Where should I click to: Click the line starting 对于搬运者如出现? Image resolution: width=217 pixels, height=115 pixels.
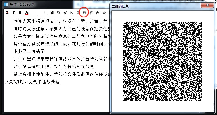tap(54, 66)
